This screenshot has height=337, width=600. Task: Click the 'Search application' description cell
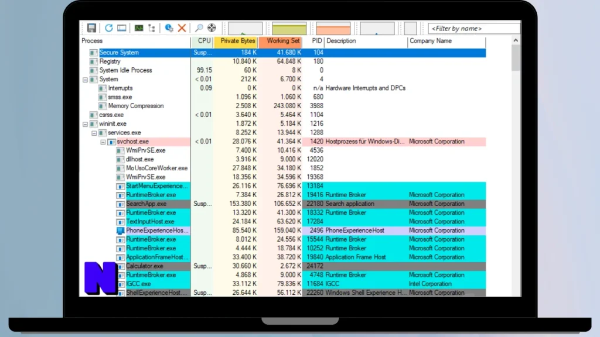coord(350,204)
